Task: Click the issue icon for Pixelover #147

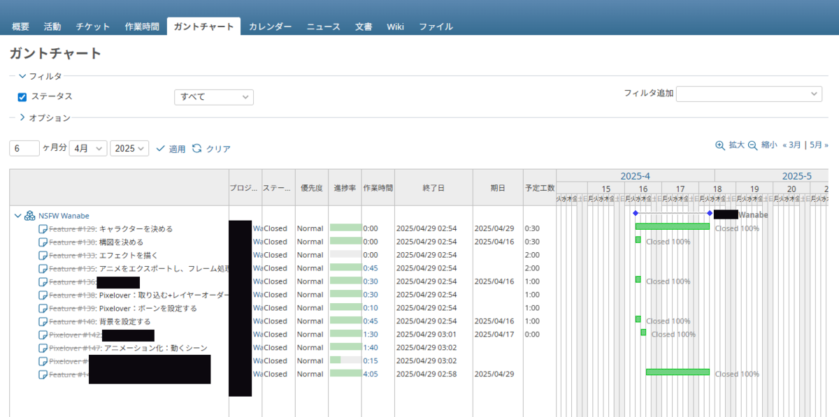Action: pyautogui.click(x=43, y=348)
